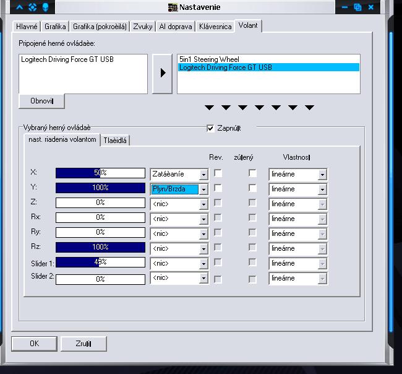
Task: Click the restore window icon in the title bar
Action: pos(357,7)
